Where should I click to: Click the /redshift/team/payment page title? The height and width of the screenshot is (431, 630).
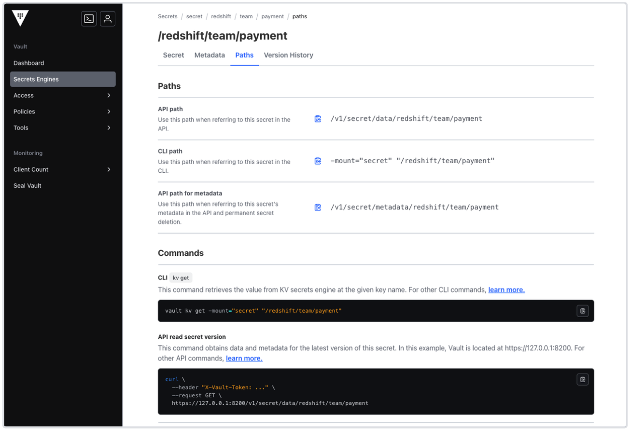coord(223,36)
